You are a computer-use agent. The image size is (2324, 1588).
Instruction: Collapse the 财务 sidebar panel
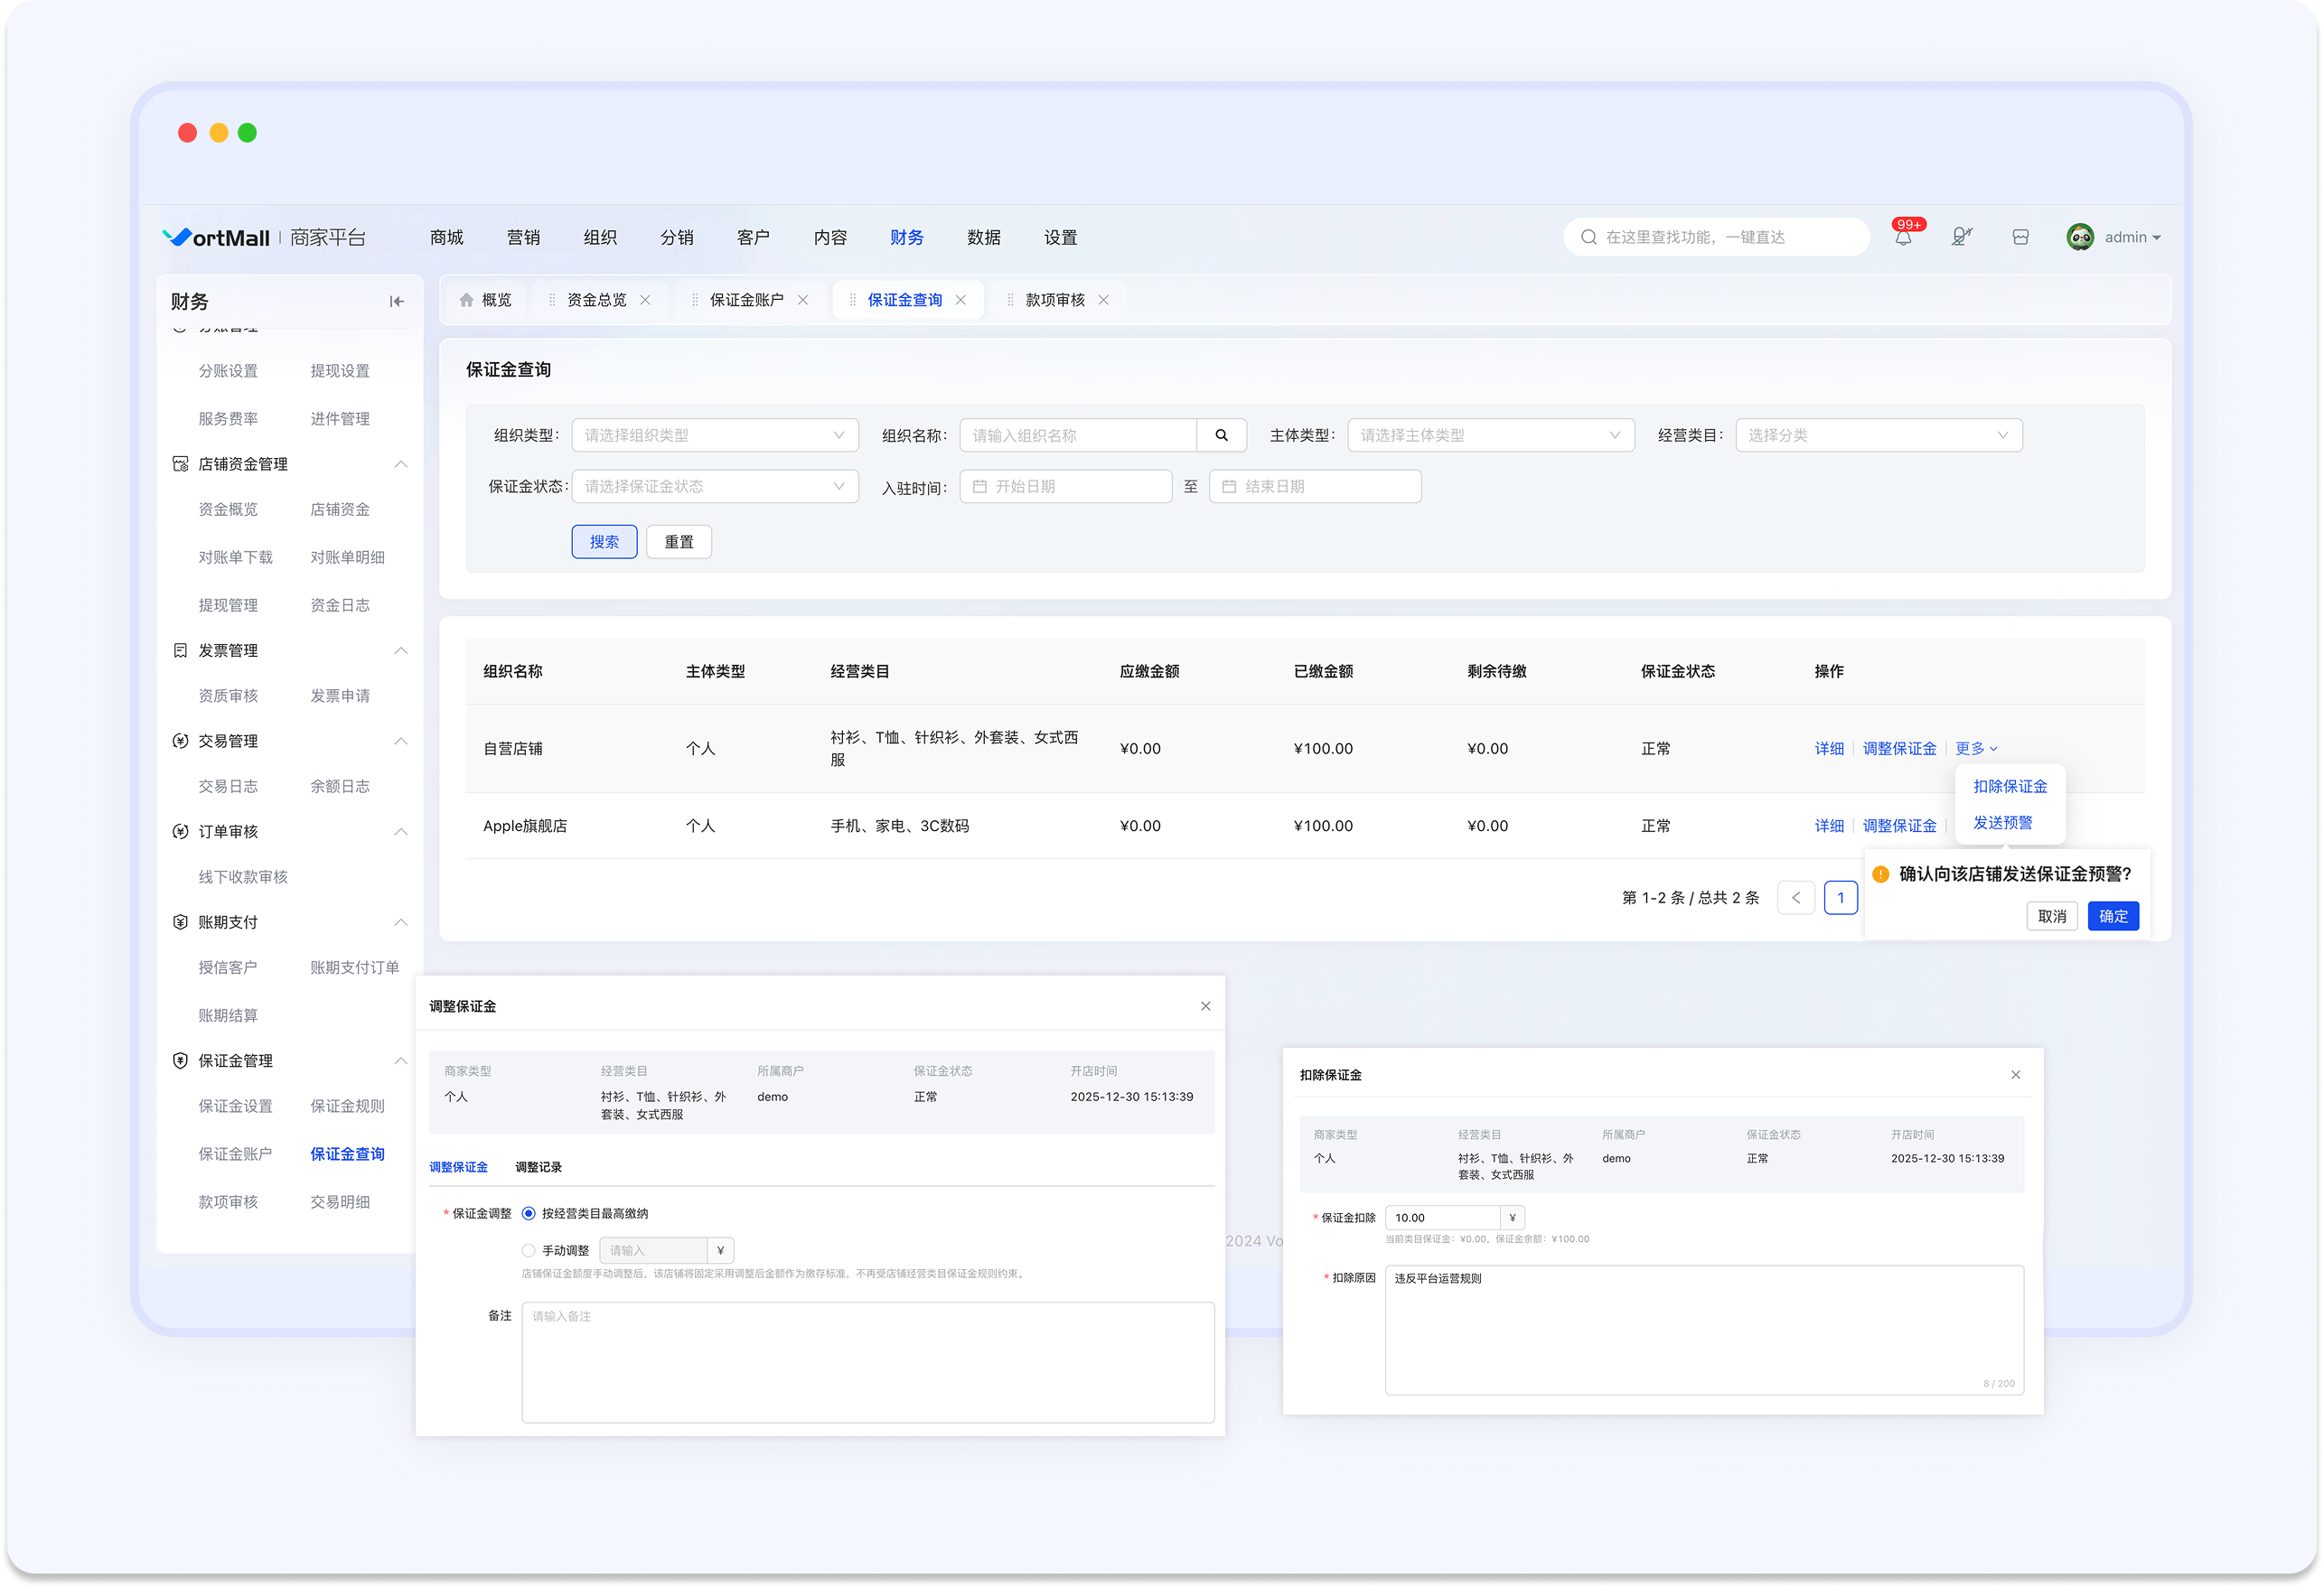pos(397,301)
